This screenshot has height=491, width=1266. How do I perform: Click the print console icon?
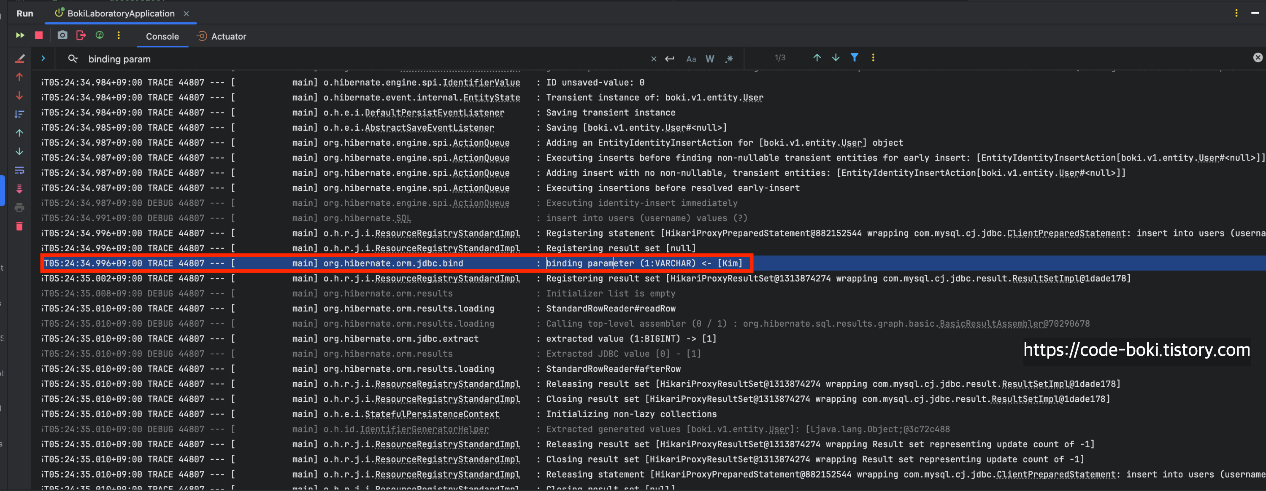(20, 208)
